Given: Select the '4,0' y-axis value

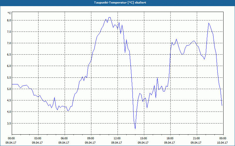Looking at the screenshot, I should (9, 112).
